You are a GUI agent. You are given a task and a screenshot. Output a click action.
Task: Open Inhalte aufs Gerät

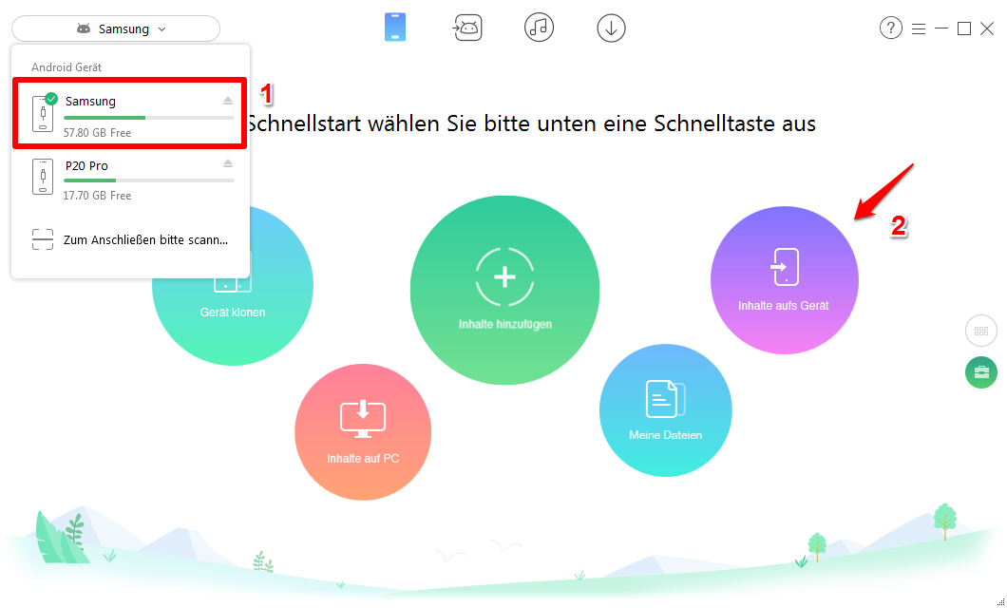(x=784, y=279)
